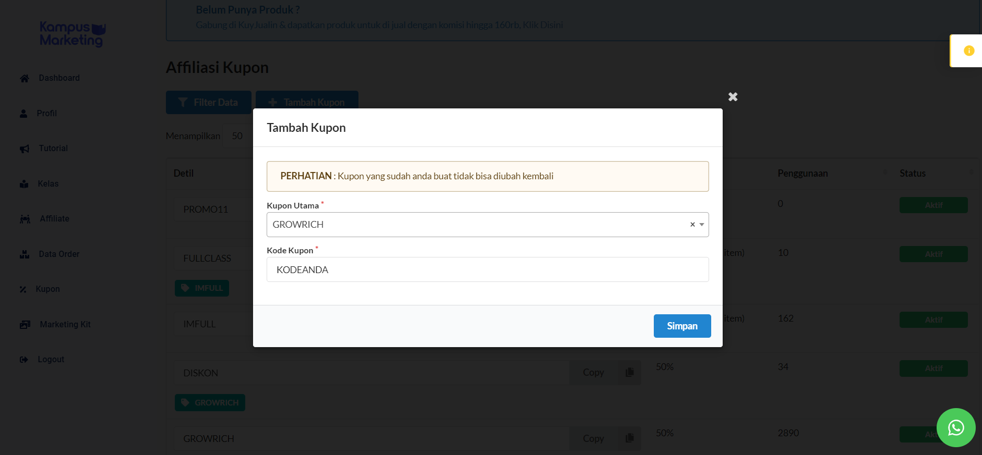
Task: Clear the GROWRICH selection with the x
Action: click(x=692, y=225)
